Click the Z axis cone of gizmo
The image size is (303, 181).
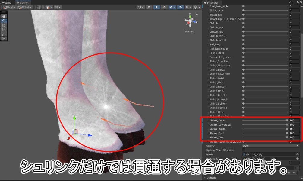click(194, 22)
